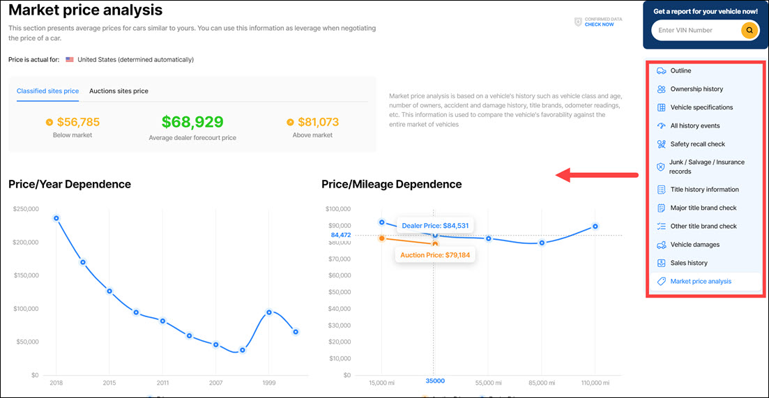Click the 110,000 mi dealer price point
This screenshot has height=398, width=769.
[595, 227]
